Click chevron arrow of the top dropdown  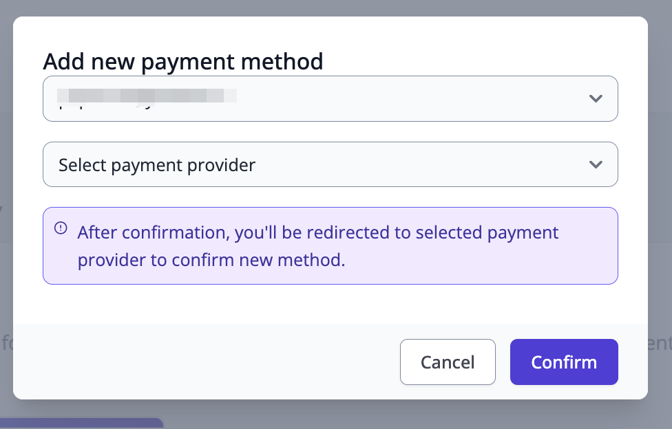(596, 98)
